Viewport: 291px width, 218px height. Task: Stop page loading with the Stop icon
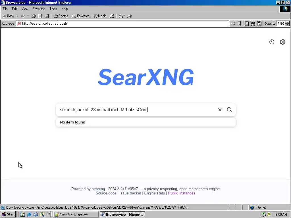pos(34,16)
